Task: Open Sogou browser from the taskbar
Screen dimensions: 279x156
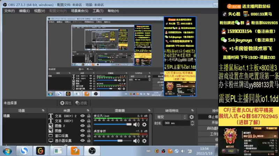Action: [x=24, y=151]
